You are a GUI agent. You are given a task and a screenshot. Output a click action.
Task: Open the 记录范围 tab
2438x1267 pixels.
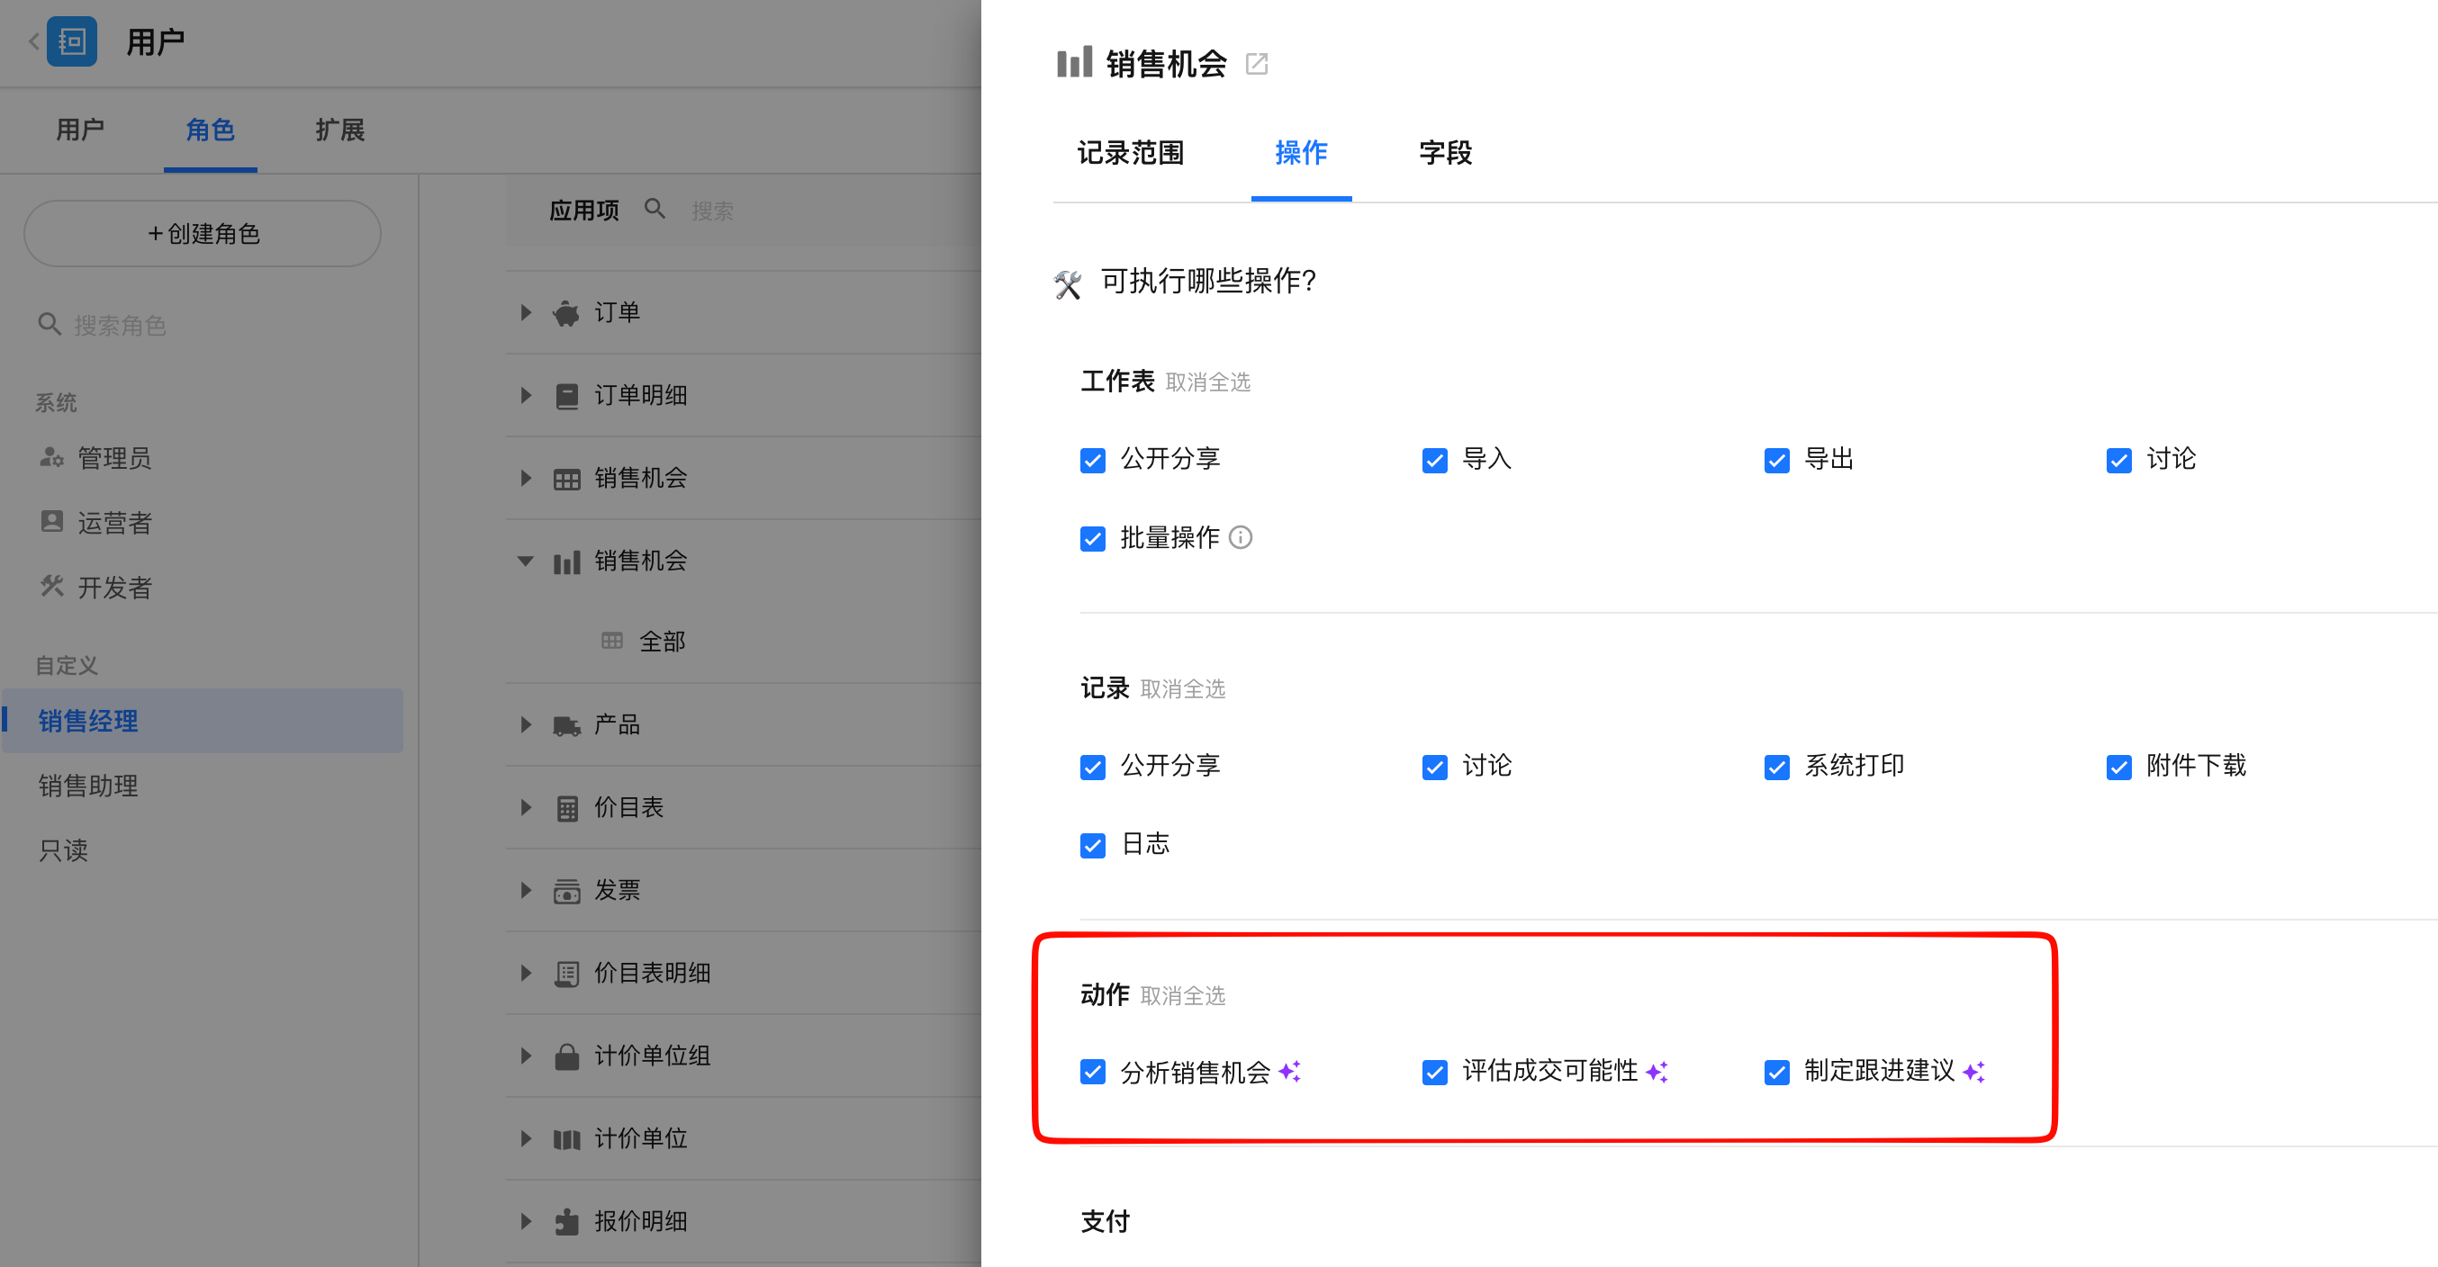coord(1130,153)
